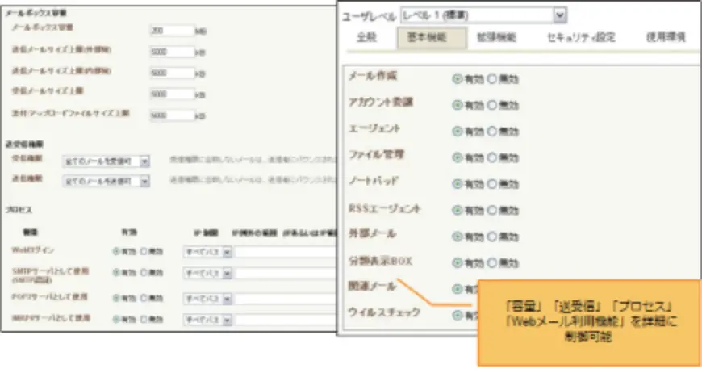
Task: Click the メールボックス容量 input field
Action: (x=172, y=31)
